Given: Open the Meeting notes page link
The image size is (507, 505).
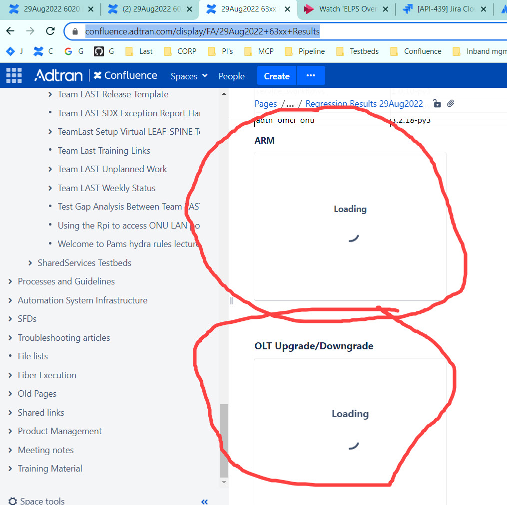Looking at the screenshot, I should coord(45,450).
